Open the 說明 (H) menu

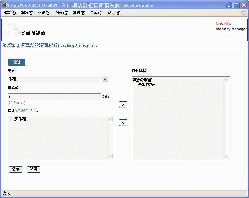(114, 13)
